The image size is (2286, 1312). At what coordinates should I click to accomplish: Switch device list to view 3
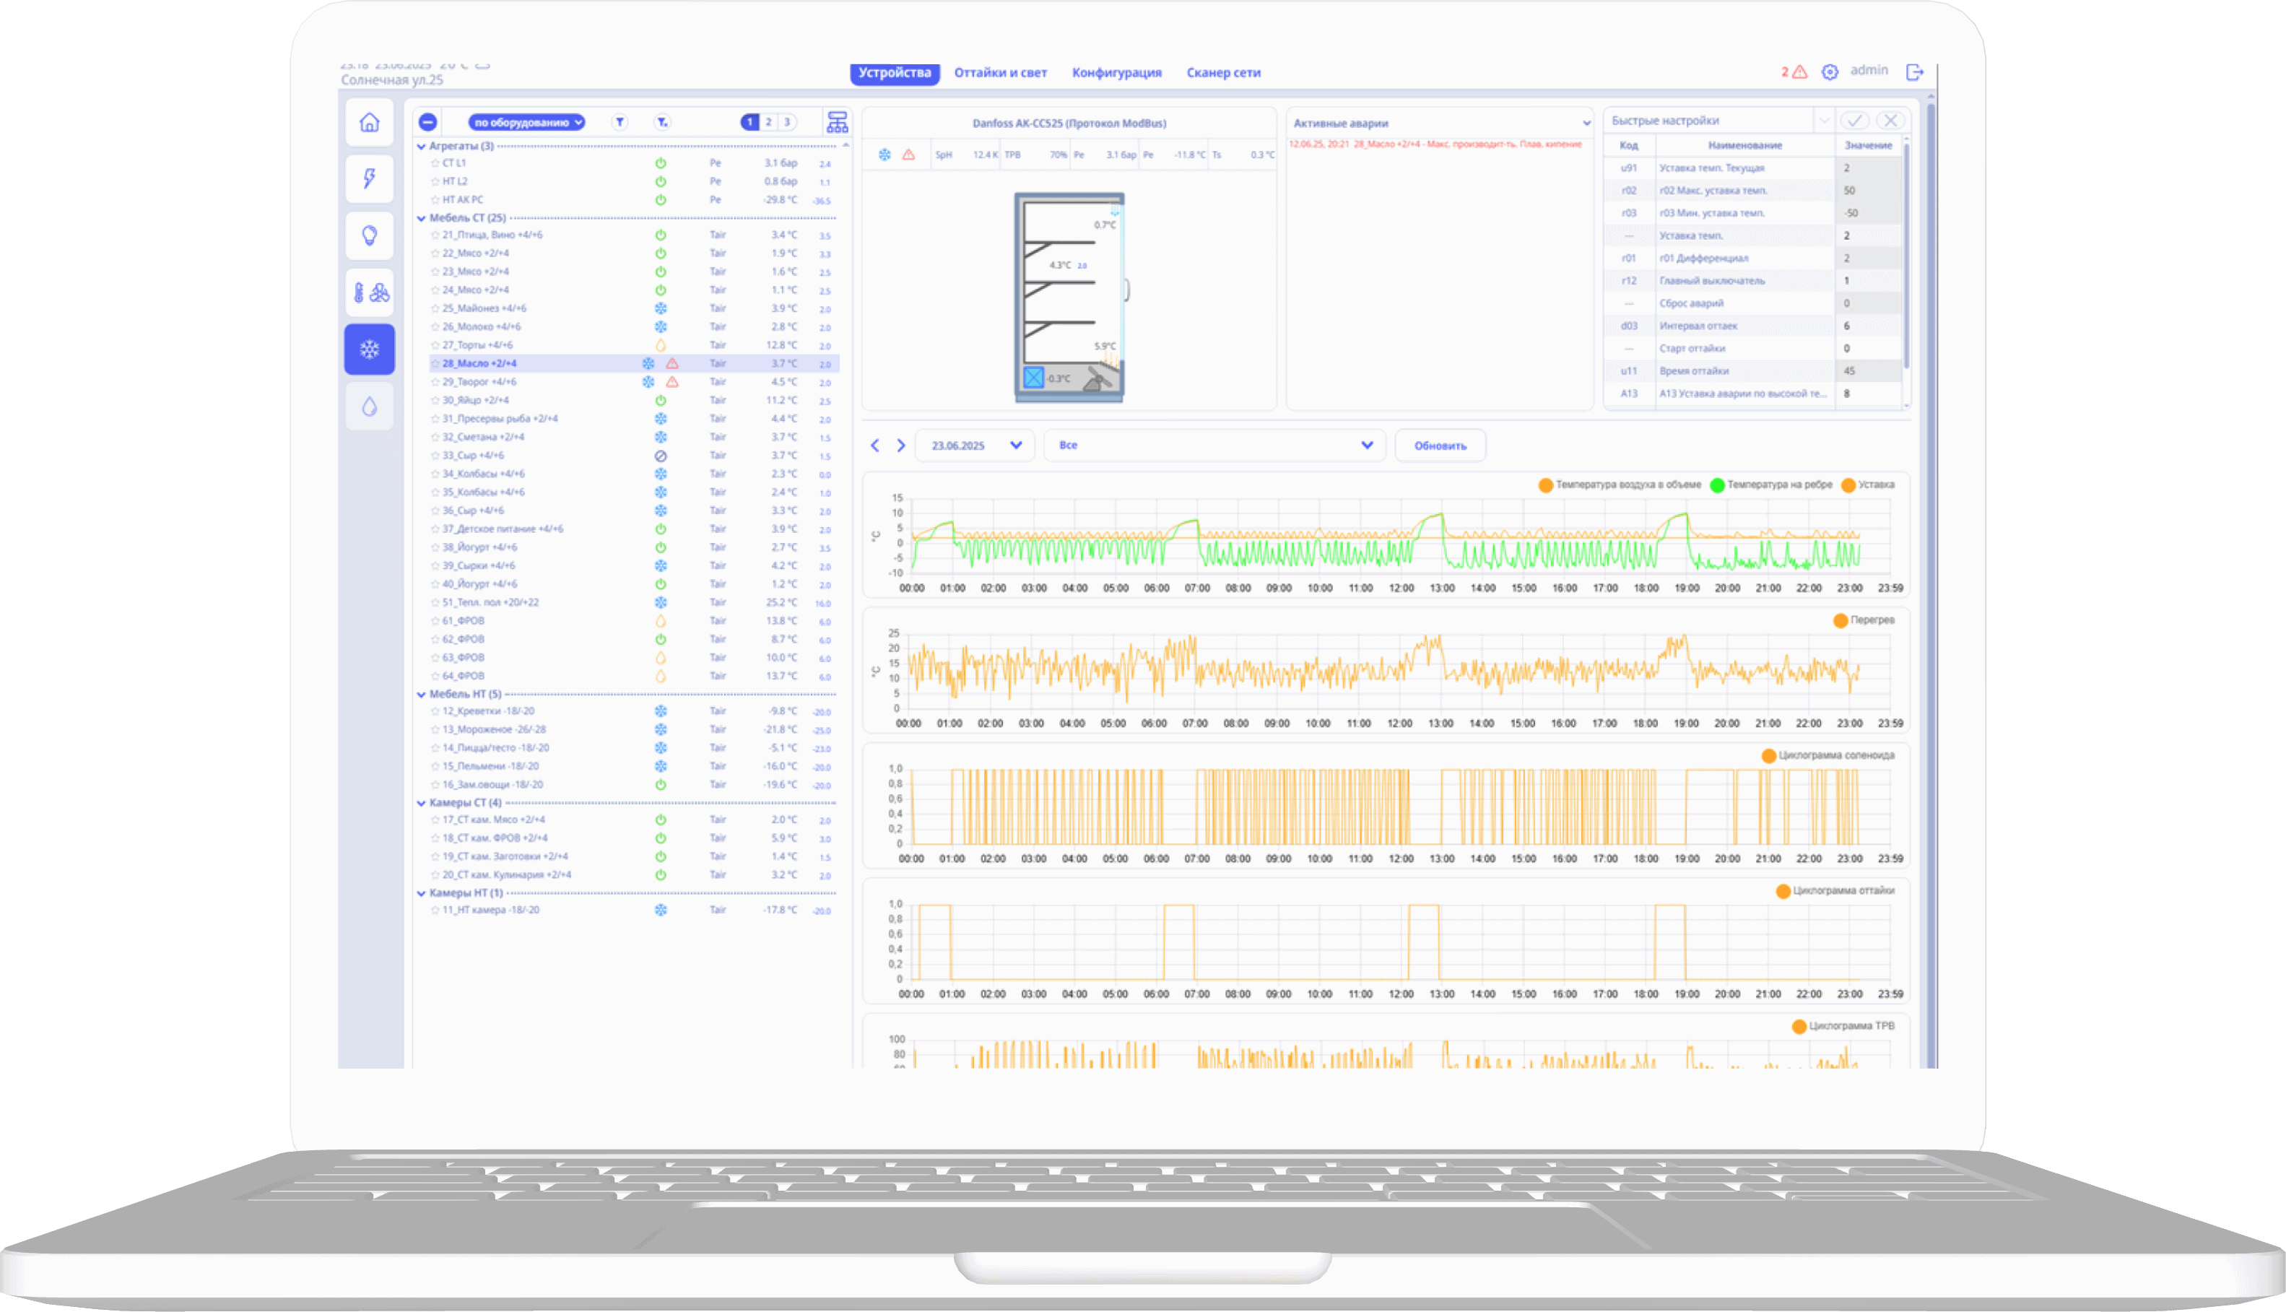(x=786, y=121)
